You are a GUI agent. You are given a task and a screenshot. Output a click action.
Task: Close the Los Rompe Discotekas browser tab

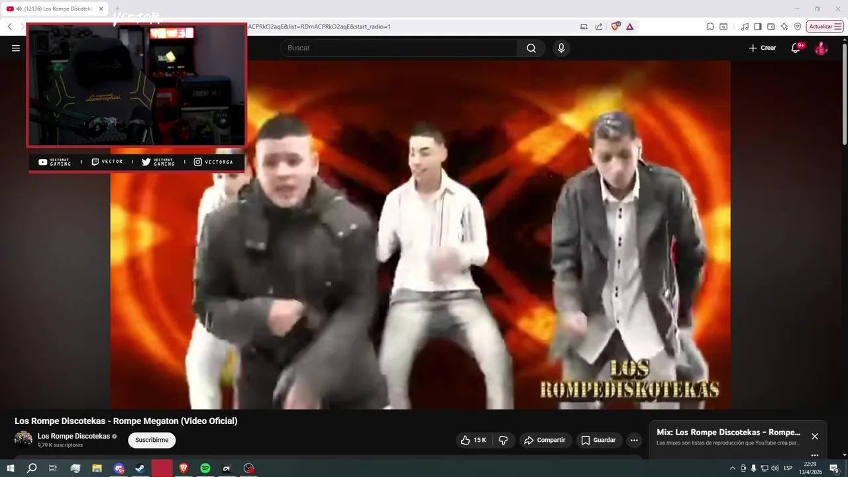pyautogui.click(x=101, y=9)
